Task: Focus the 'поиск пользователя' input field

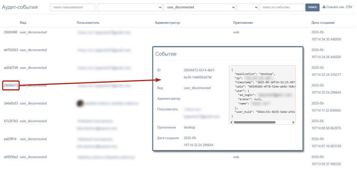Action: [72, 7]
